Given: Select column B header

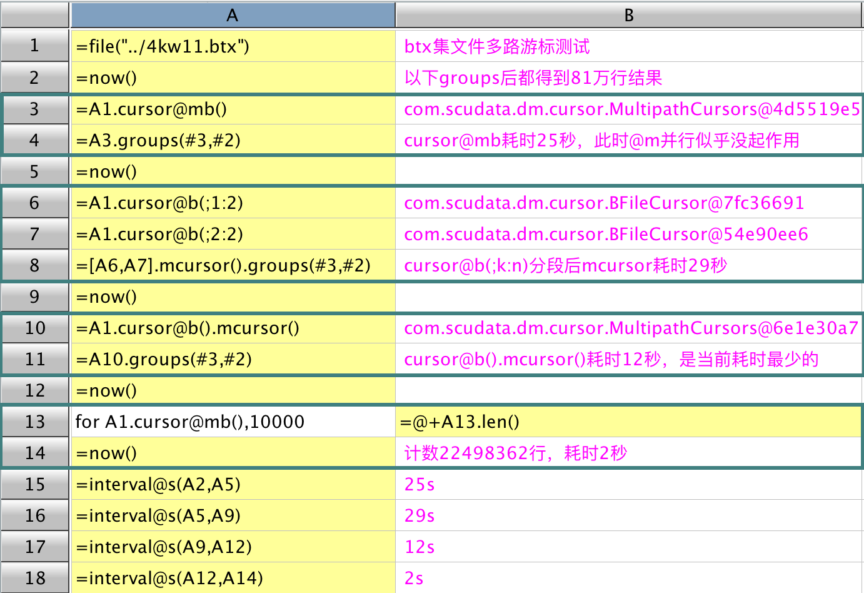Looking at the screenshot, I should coord(629,15).
